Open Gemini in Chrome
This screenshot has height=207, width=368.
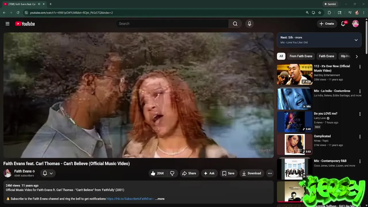[x=330, y=4]
